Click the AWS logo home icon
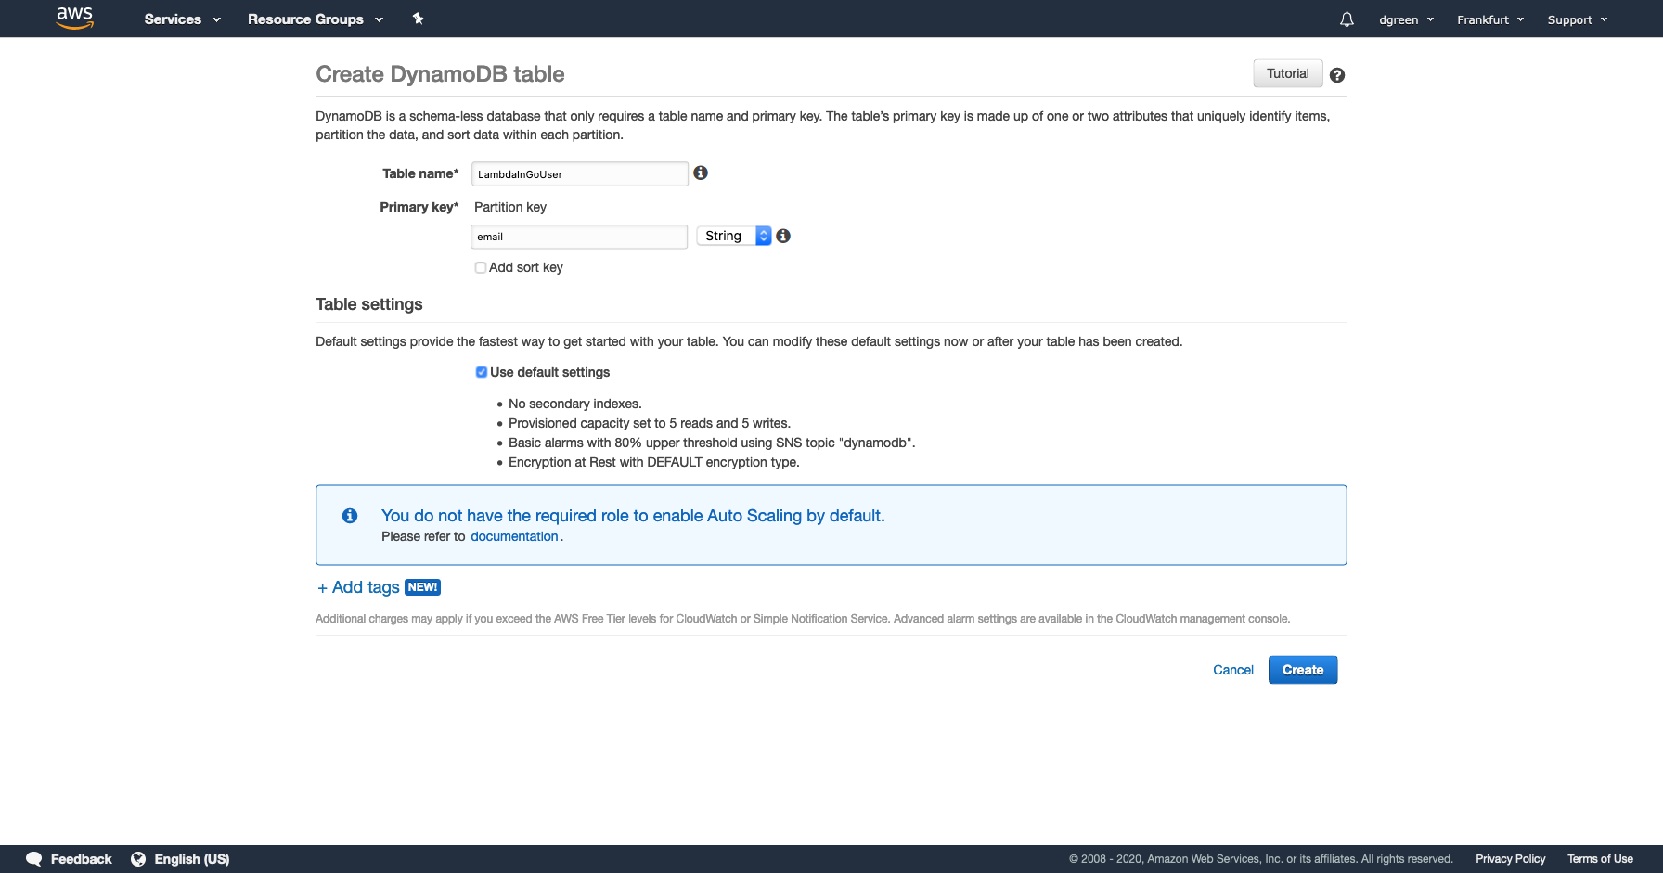The width and height of the screenshot is (1663, 873). [74, 18]
